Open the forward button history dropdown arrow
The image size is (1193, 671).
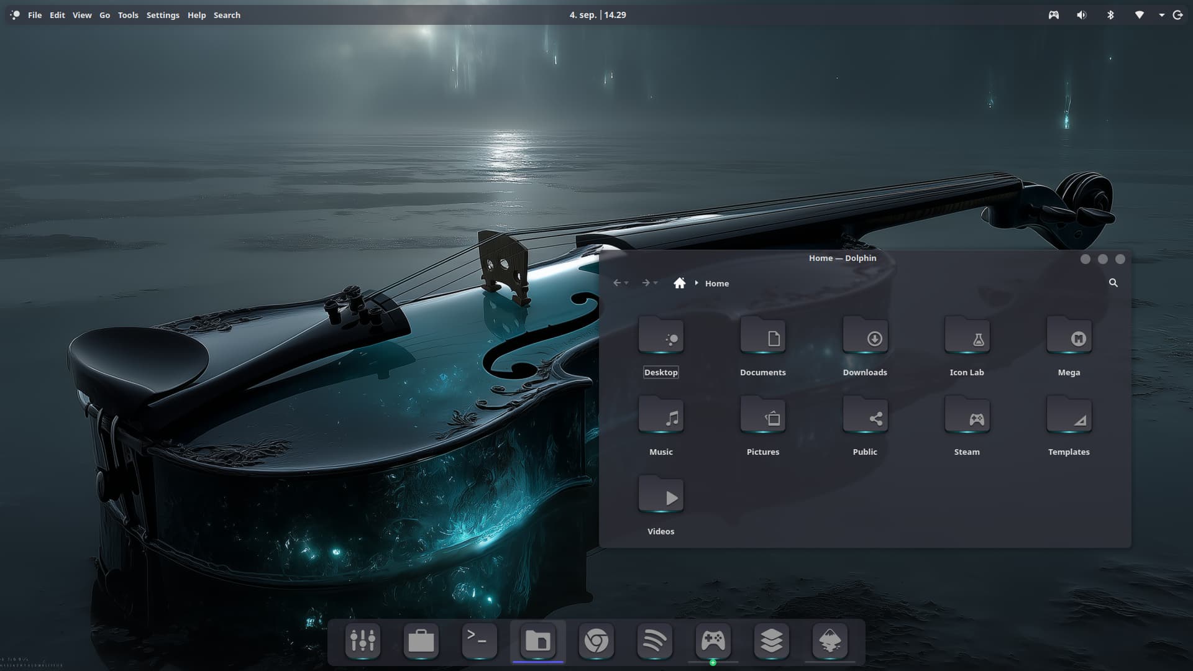(656, 283)
